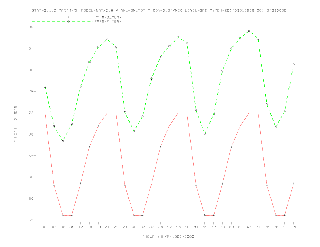
Task: Click x-axis forecast hour label 72
Action: click(x=258, y=227)
